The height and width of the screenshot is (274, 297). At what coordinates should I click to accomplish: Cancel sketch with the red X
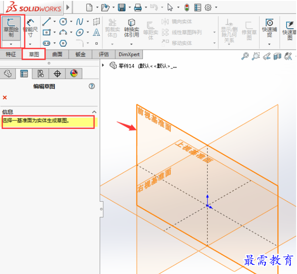point(5,98)
